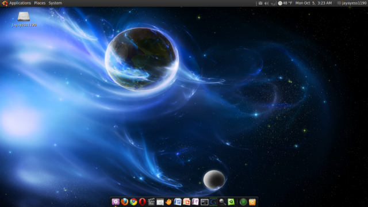The width and height of the screenshot is (368, 207).
Task: Open the Terminal from the dock
Action: (x=204, y=202)
